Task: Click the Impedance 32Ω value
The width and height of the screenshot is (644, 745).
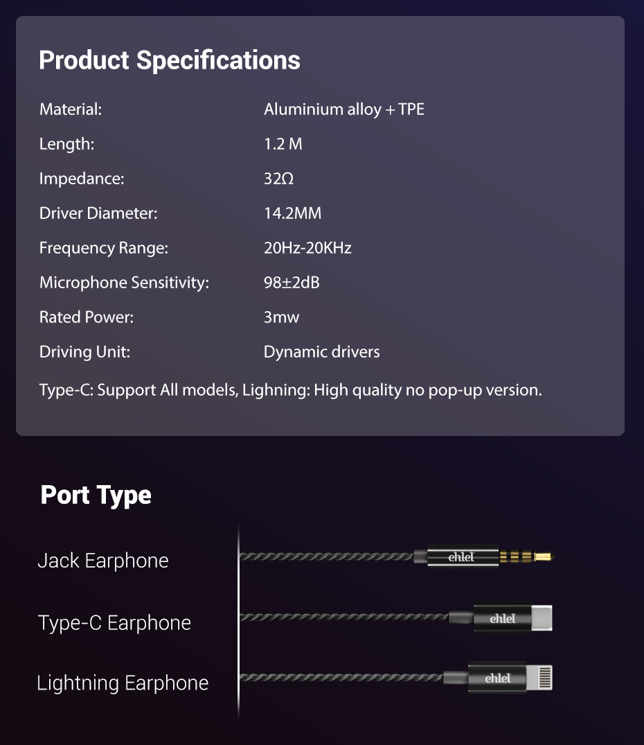Action: click(278, 179)
